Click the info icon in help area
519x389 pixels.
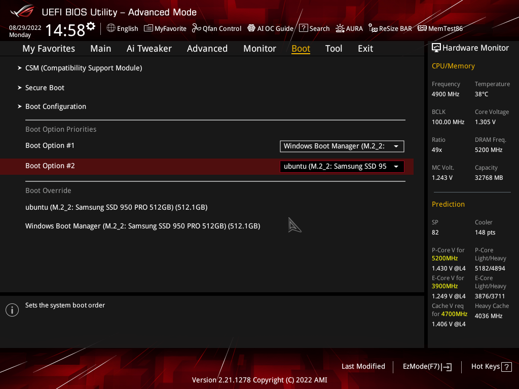[12, 310]
